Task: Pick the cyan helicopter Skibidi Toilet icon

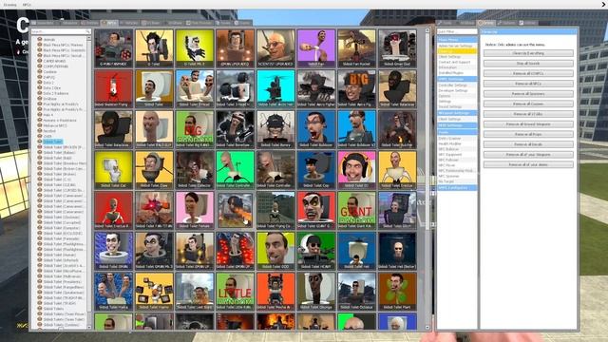Action: point(275,88)
